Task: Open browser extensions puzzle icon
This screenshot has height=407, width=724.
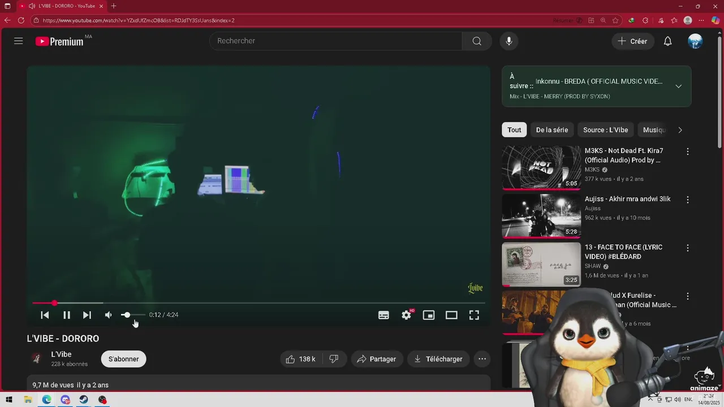Action: tap(645, 20)
